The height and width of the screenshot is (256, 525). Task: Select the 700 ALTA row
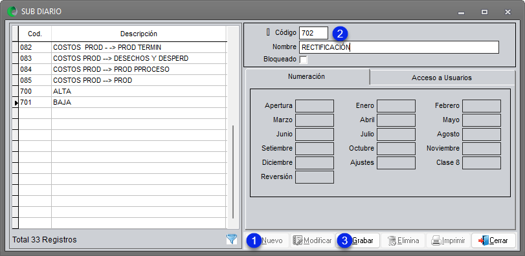pyautogui.click(x=122, y=92)
